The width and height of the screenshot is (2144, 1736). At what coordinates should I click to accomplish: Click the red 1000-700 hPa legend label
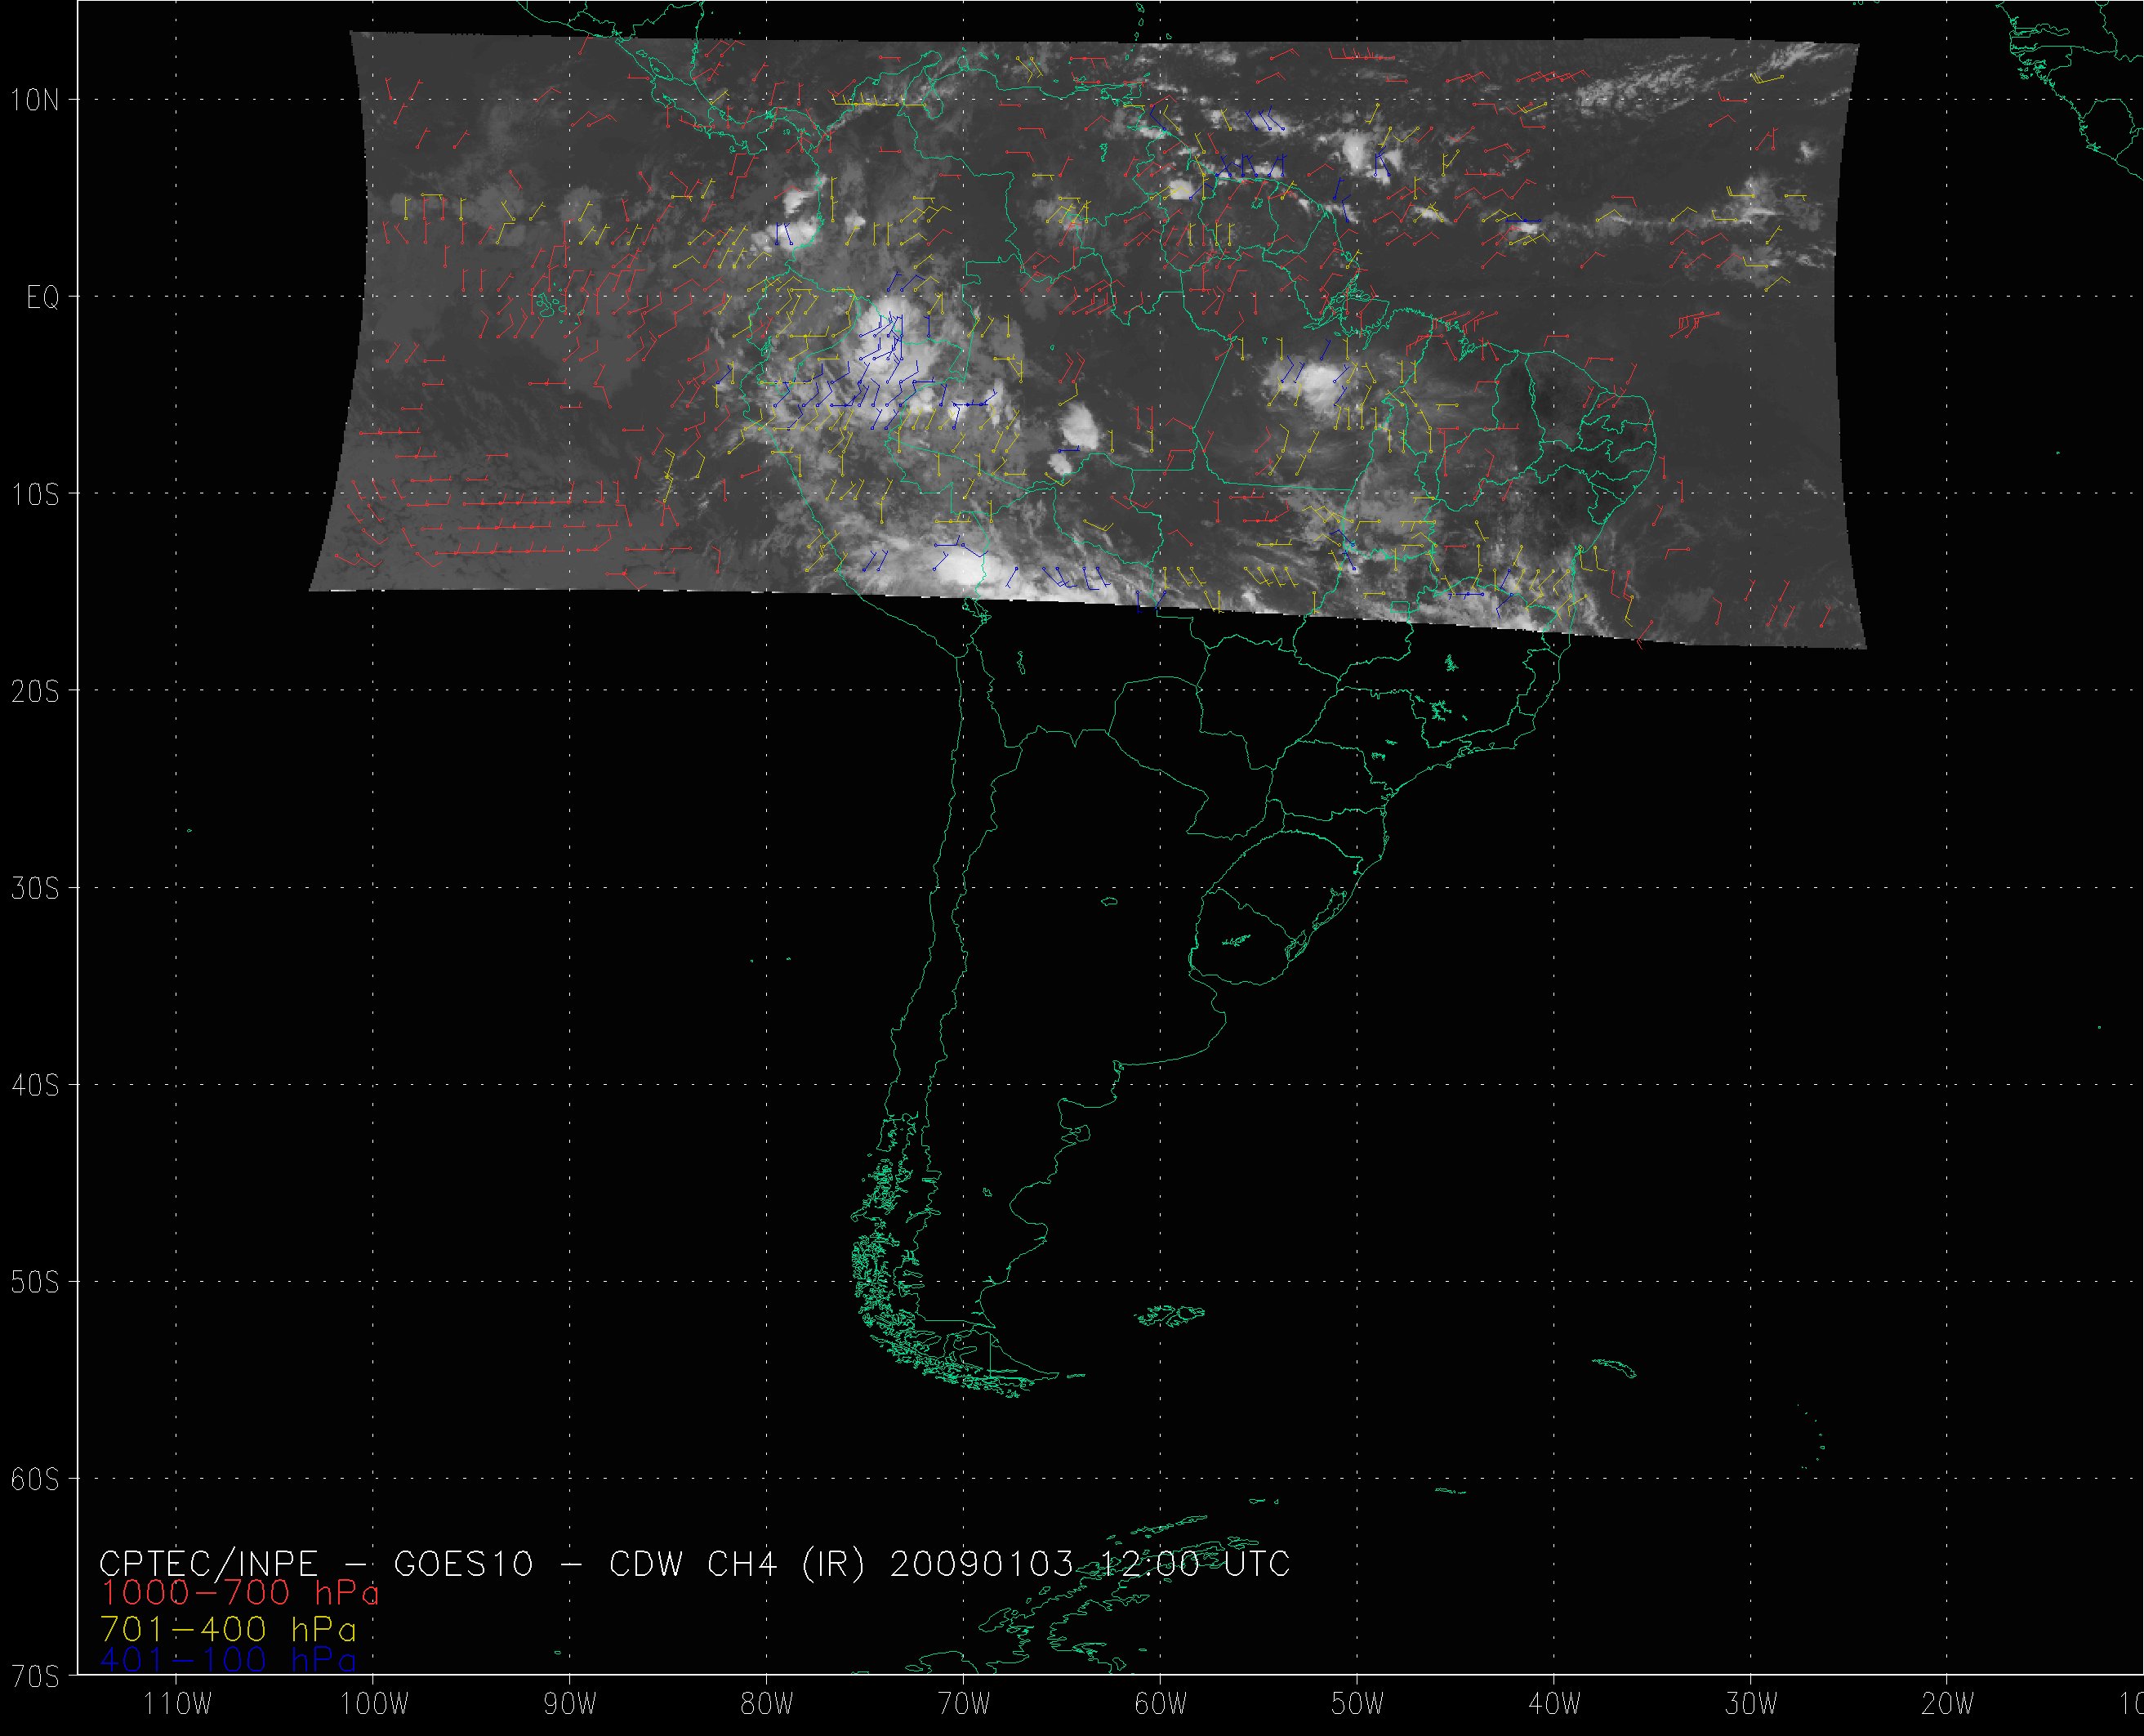(x=240, y=1592)
